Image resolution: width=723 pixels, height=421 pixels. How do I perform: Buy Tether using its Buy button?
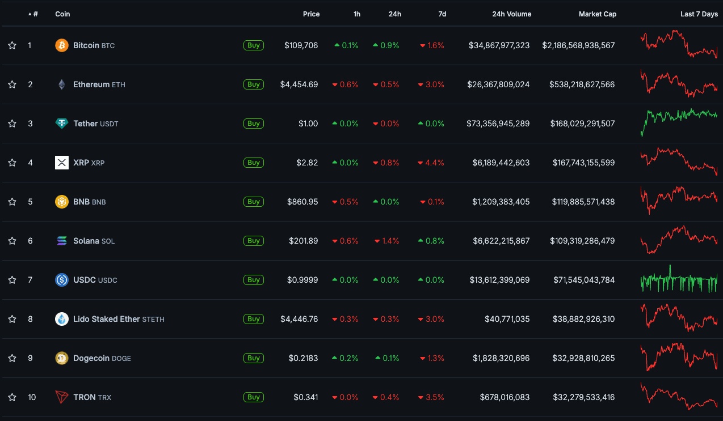coord(254,124)
